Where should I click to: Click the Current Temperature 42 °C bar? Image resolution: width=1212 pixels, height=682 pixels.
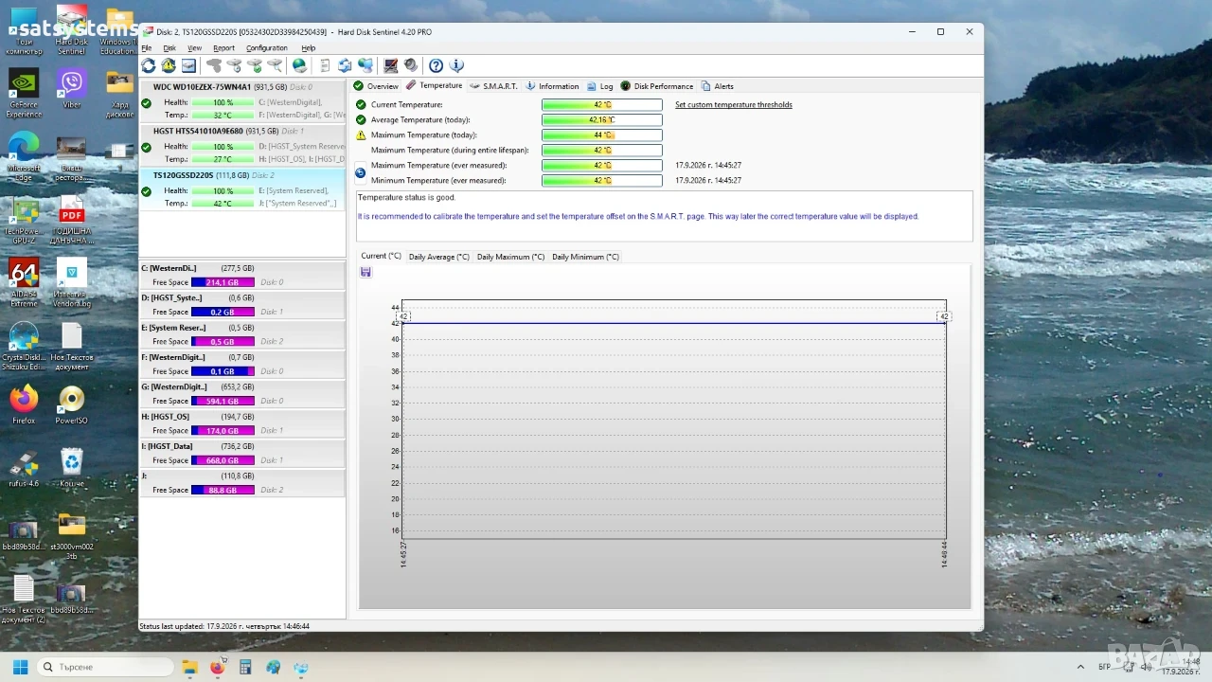(601, 105)
